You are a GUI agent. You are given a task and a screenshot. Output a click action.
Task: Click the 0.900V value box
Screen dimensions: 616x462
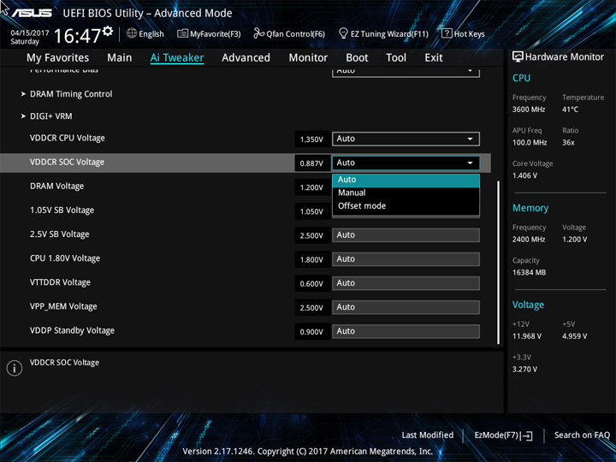pos(312,332)
